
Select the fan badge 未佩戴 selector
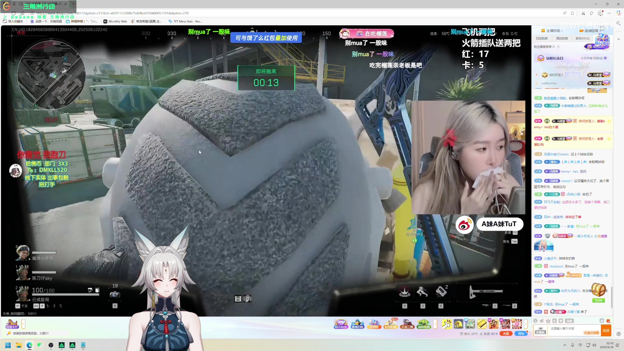click(540, 331)
